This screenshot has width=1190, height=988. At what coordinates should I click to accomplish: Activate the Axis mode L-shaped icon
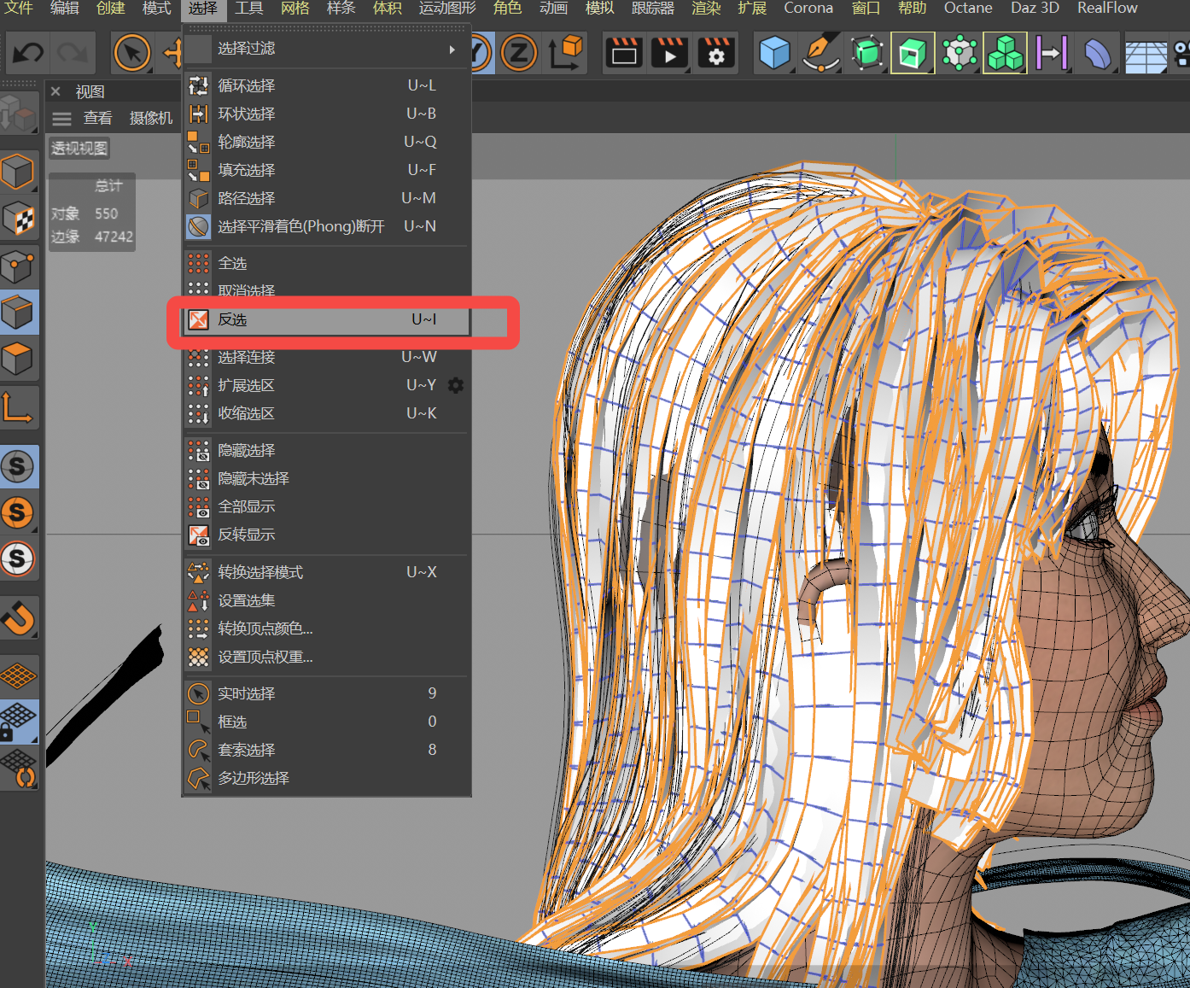[x=19, y=406]
